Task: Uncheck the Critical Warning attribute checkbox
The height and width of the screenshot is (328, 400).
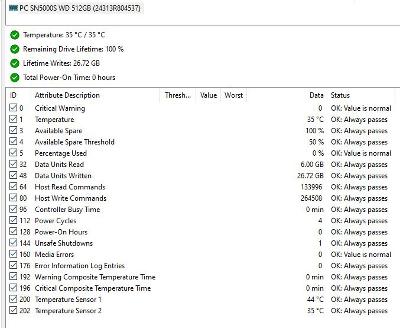Action: click(x=13, y=108)
